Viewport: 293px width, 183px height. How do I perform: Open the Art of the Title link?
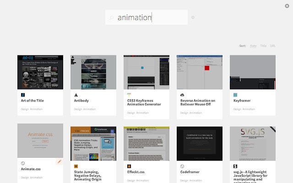click(33, 101)
